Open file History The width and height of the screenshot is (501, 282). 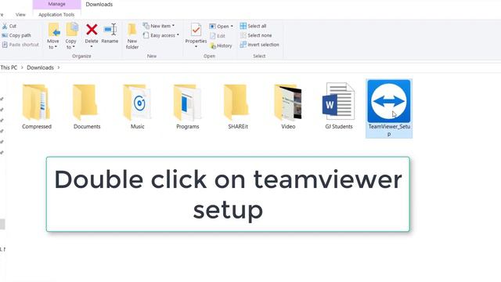(221, 45)
